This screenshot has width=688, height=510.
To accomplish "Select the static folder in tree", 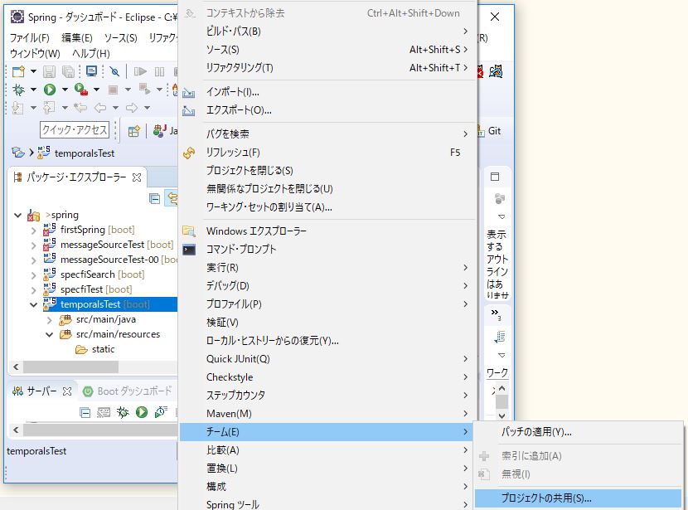I will click(x=103, y=349).
